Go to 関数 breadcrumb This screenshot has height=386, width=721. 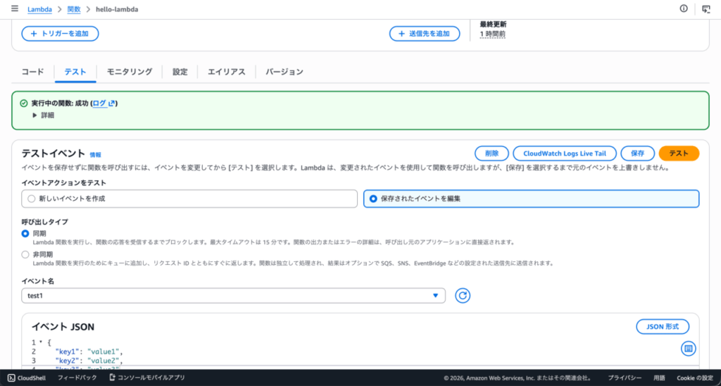coord(74,9)
